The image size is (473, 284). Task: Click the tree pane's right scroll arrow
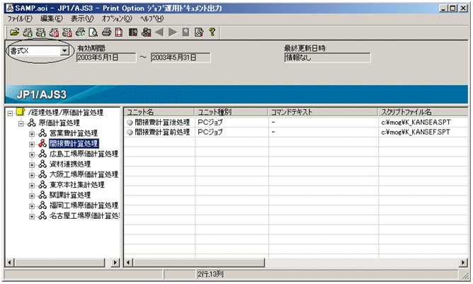(115, 263)
